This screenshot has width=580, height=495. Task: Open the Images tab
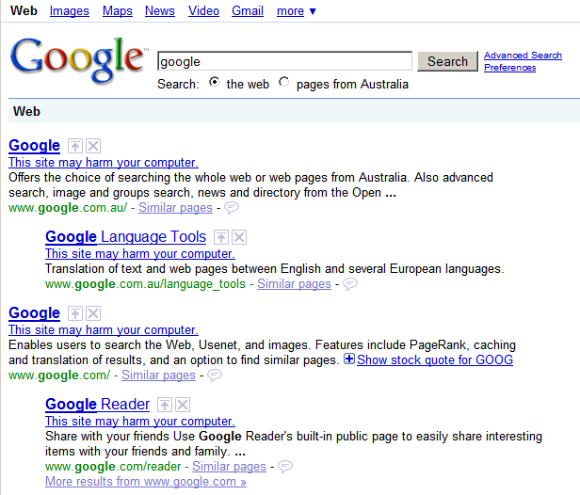tap(70, 11)
